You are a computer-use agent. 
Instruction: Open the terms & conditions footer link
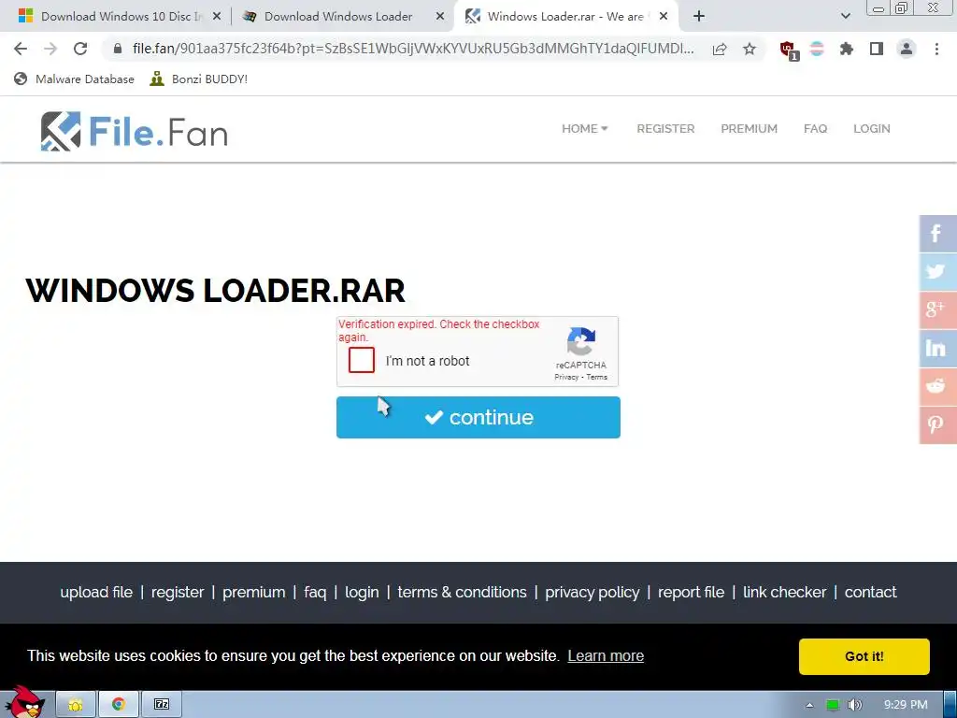tap(462, 592)
